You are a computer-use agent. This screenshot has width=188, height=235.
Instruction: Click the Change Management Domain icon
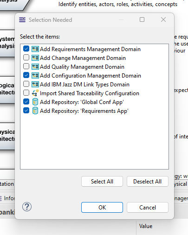point(35,58)
